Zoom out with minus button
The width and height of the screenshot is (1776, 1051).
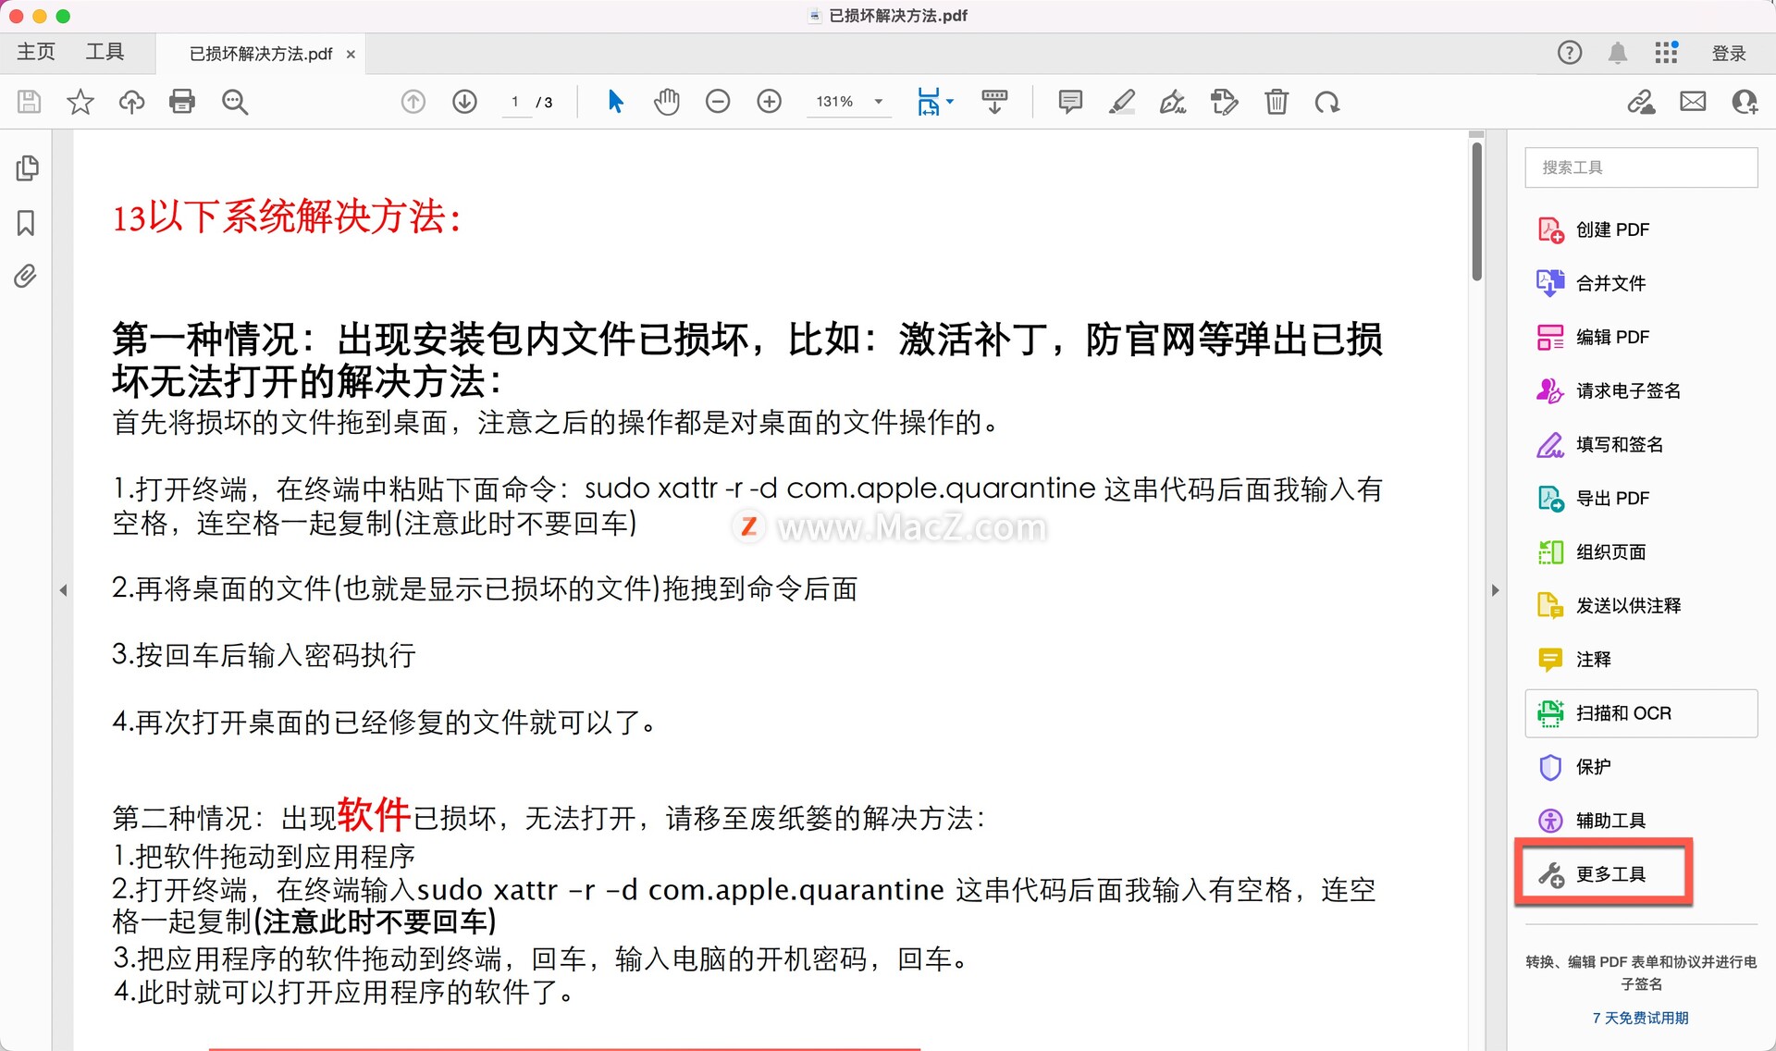point(718,102)
